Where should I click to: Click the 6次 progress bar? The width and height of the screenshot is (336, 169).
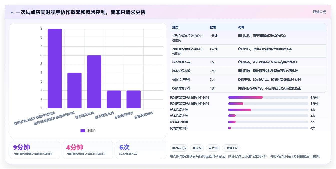268,110
